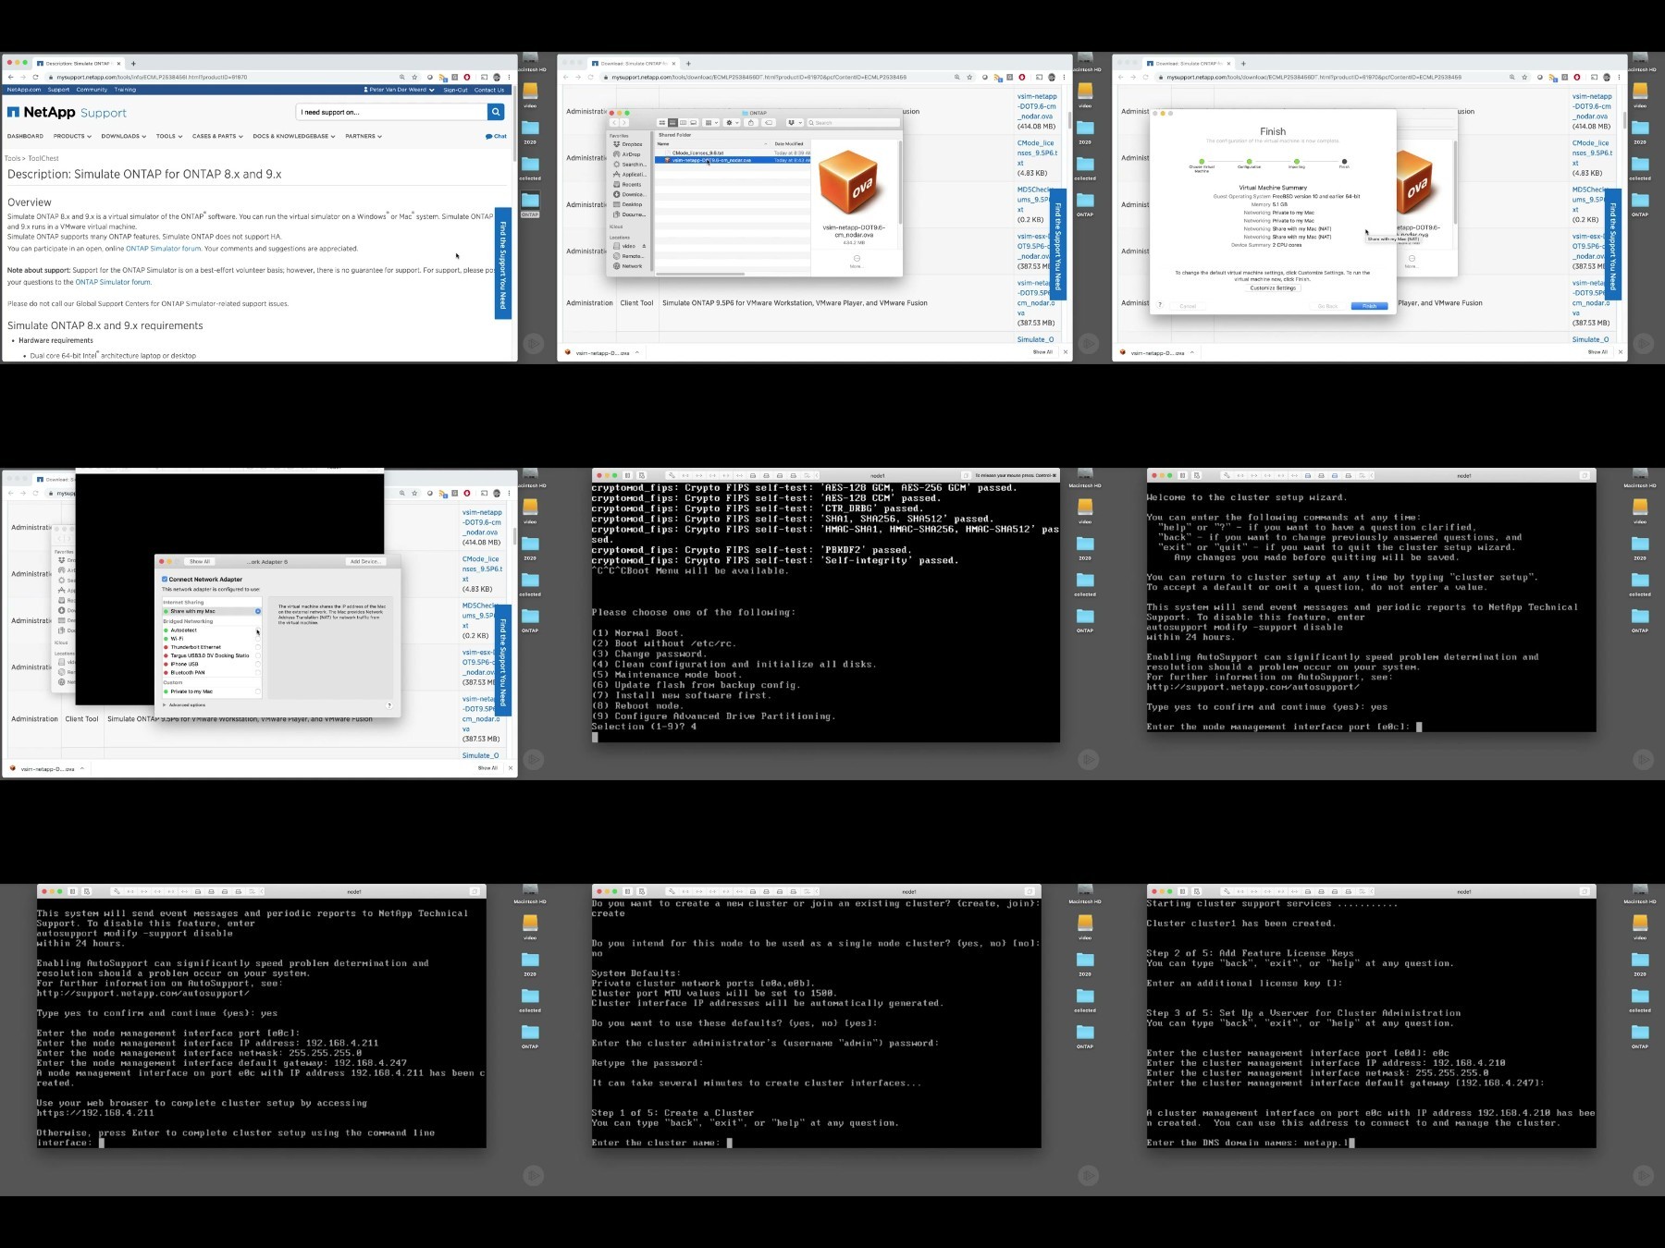Screen dimensions: 1665x1248
Task: Select the iPhone USB radio button
Action: pyautogui.click(x=257, y=664)
